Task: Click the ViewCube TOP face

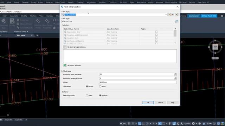Action: click(215, 47)
